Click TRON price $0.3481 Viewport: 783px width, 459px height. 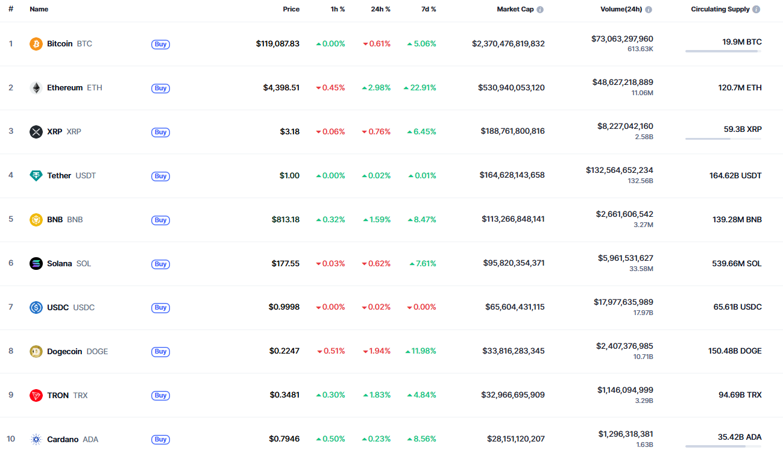pos(285,395)
